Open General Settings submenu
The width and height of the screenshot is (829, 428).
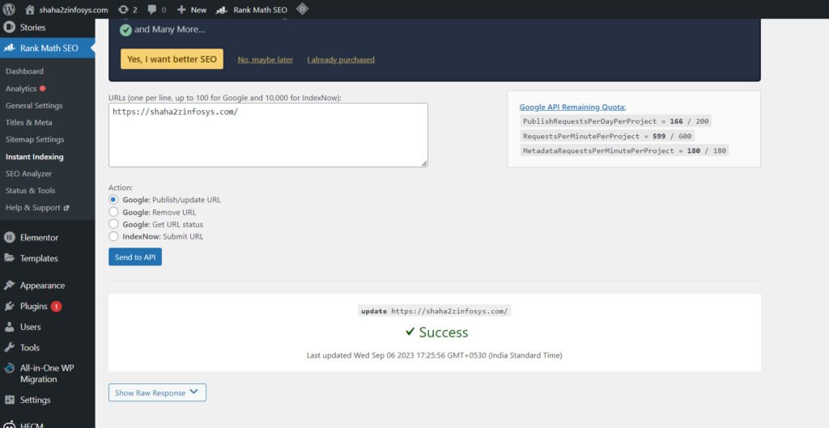tap(34, 106)
